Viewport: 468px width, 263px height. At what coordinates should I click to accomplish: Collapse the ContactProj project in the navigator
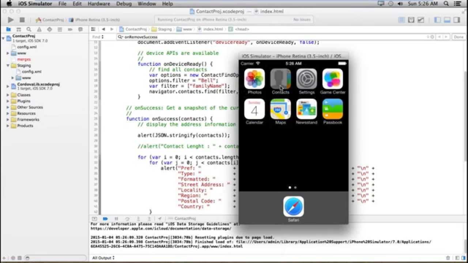pyautogui.click(x=3, y=38)
